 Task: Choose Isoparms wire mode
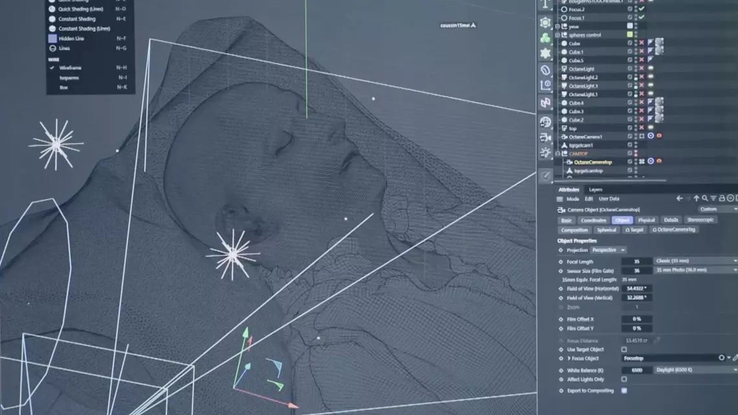[69, 78]
